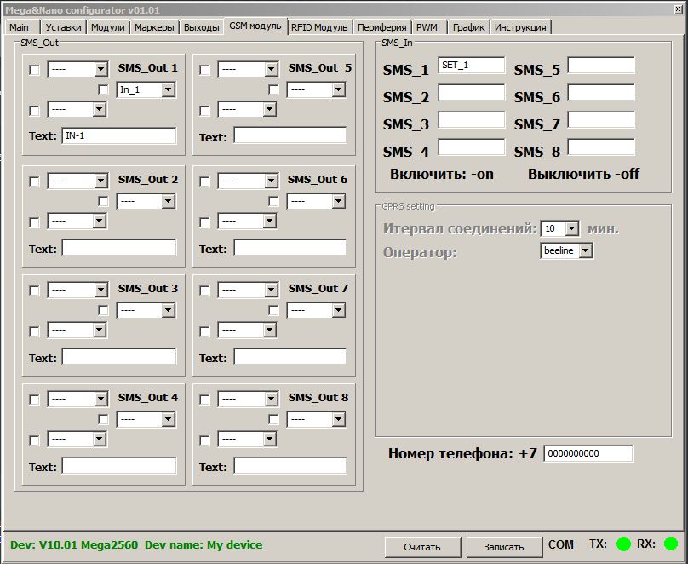This screenshot has height=564, width=688.
Task: Click the green RX indicator light
Action: click(671, 544)
